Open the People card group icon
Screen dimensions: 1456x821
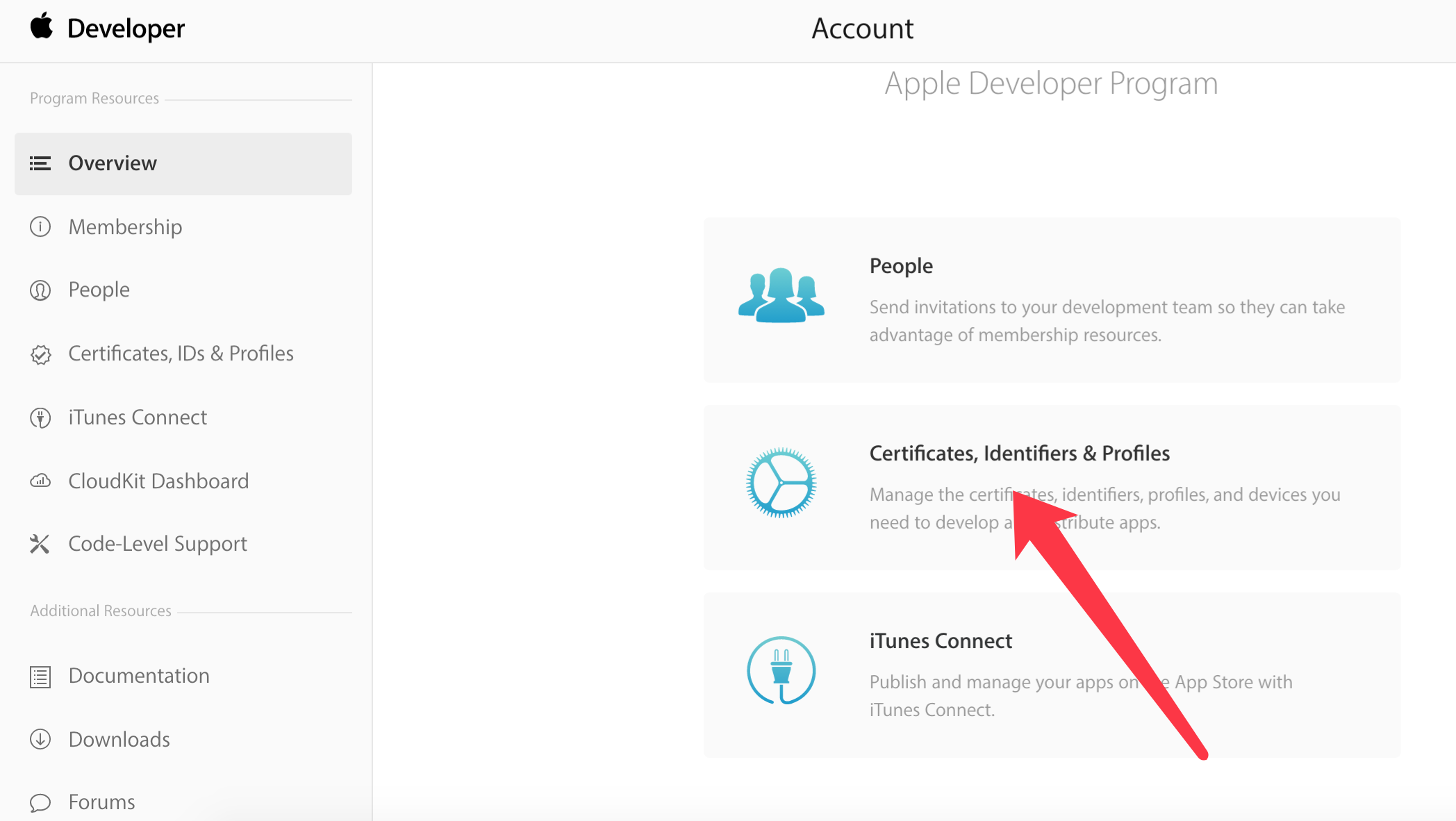[781, 295]
